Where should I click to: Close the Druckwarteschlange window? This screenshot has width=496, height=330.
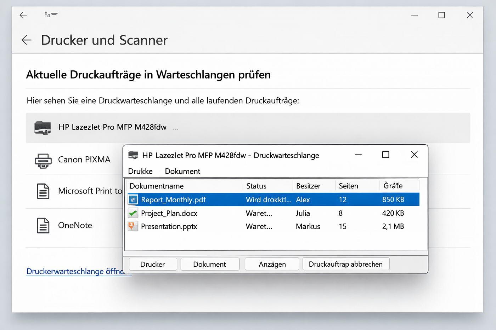click(414, 155)
